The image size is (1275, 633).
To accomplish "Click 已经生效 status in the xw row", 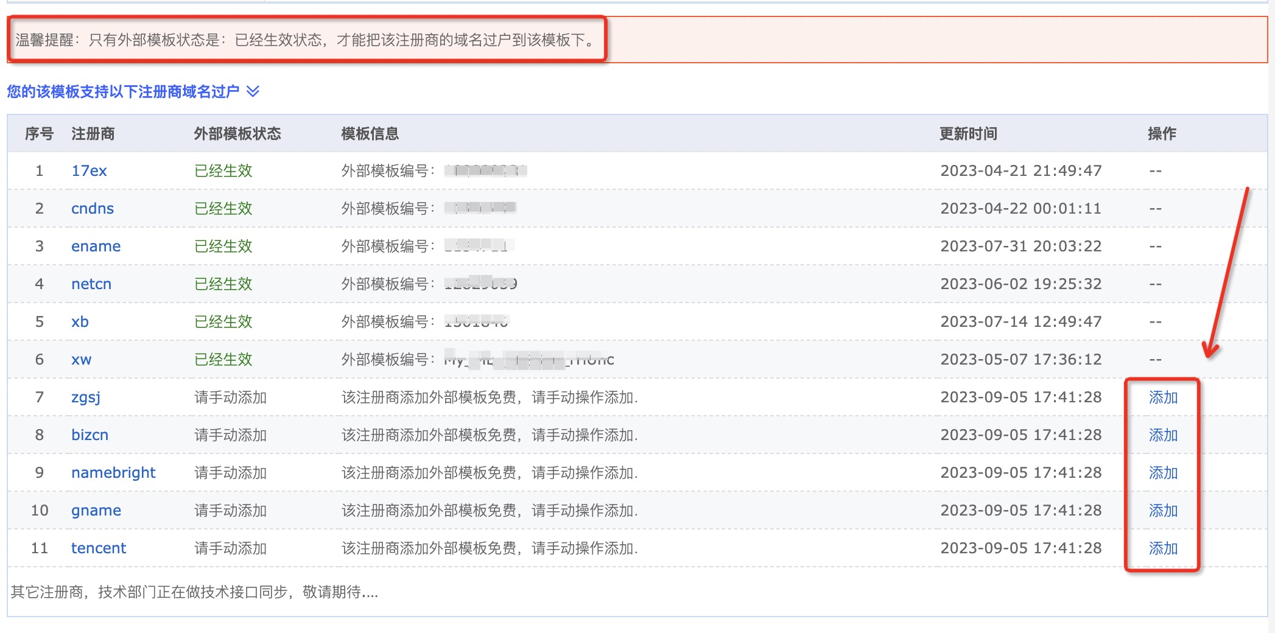I will coord(223,360).
